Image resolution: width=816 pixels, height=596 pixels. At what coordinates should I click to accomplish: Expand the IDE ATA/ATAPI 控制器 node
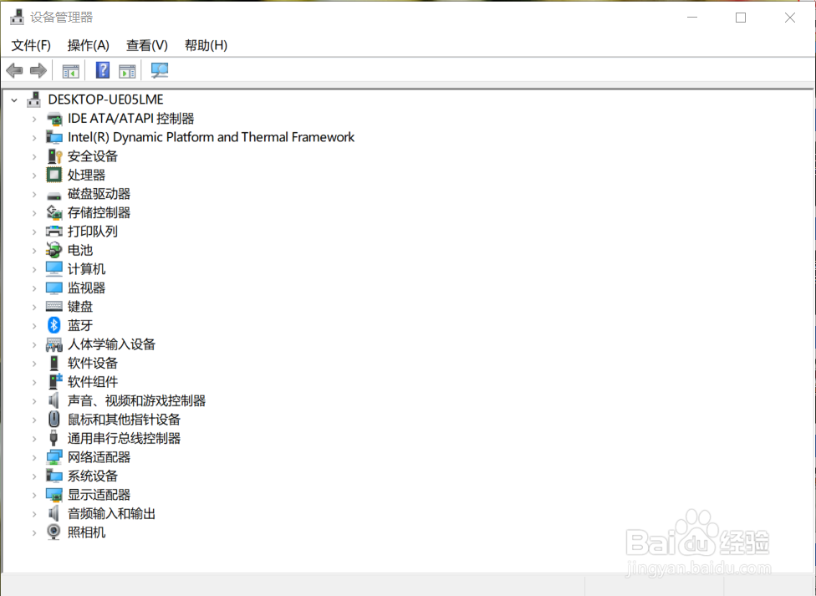pyautogui.click(x=34, y=120)
